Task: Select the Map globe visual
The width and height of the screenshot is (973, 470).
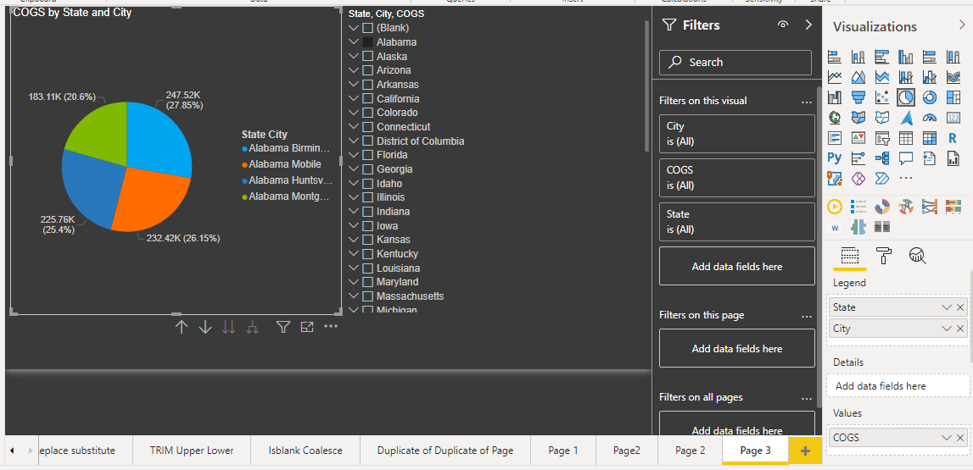Action: click(x=835, y=117)
